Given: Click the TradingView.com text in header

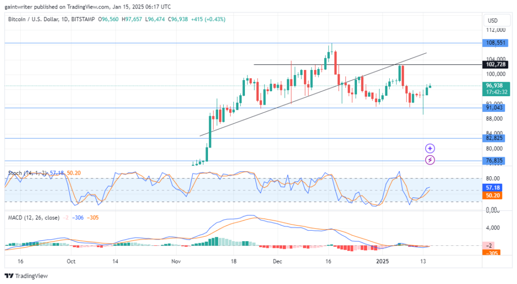Looking at the screenshot, I should coord(88,7).
